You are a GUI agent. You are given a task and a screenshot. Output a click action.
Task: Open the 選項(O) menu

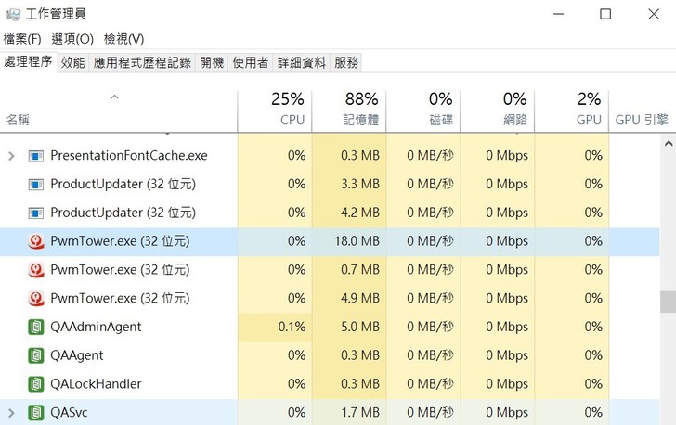pyautogui.click(x=72, y=39)
